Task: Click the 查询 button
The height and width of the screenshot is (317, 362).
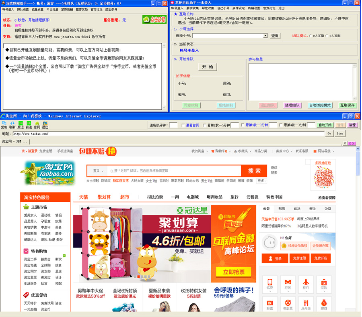Action: [274, 36]
